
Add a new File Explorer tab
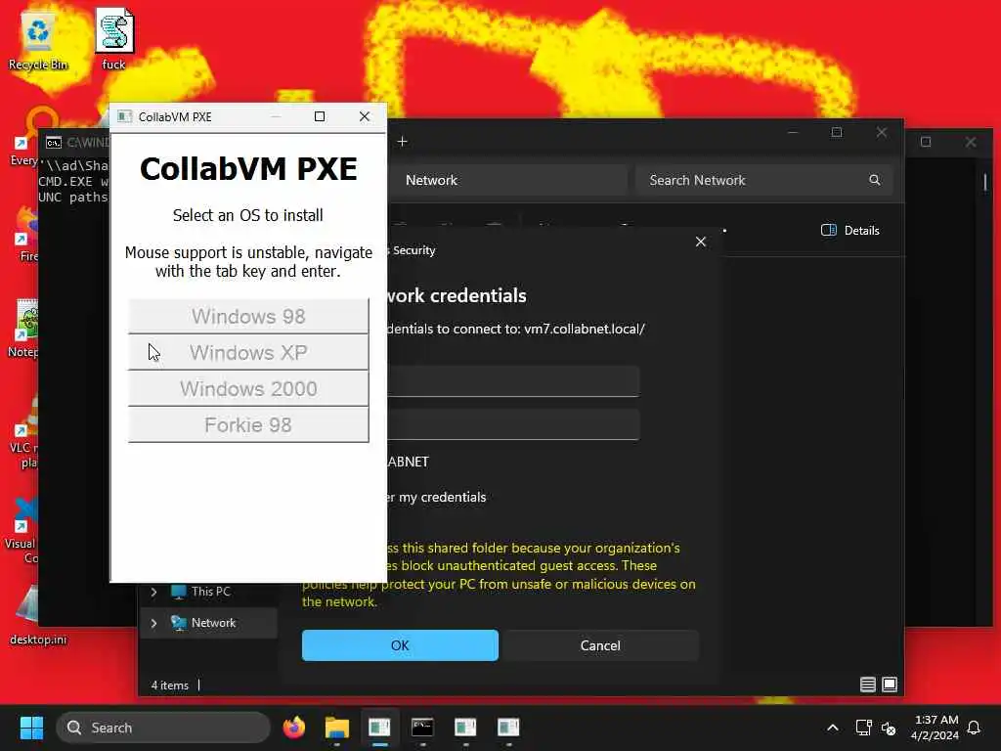(402, 141)
